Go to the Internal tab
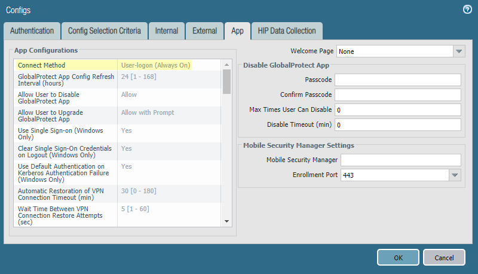 pyautogui.click(x=167, y=31)
